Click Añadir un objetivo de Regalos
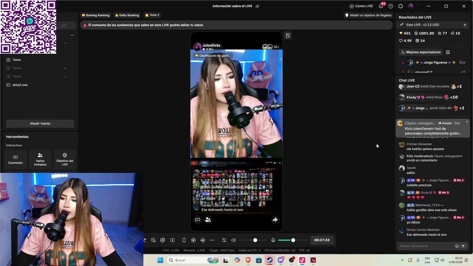Screen dimensions: 473x266 pos(368,15)
